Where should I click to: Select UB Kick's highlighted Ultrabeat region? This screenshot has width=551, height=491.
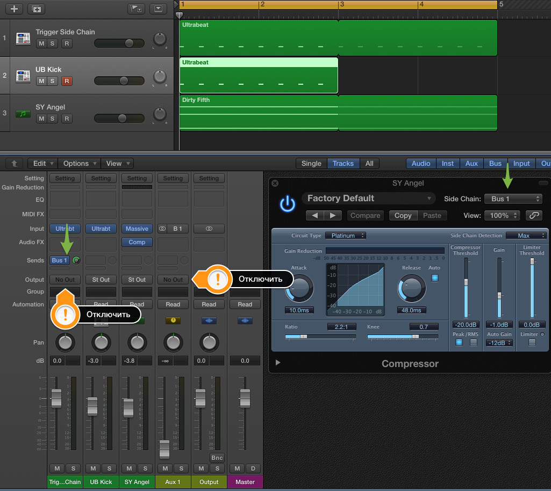click(x=259, y=76)
